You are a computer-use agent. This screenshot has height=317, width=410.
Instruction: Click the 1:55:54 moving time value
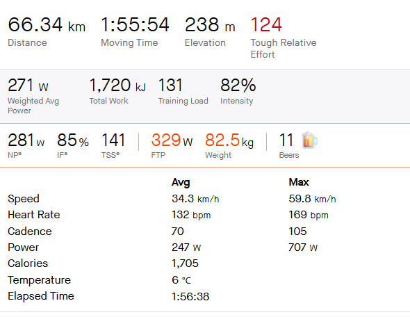coord(135,24)
